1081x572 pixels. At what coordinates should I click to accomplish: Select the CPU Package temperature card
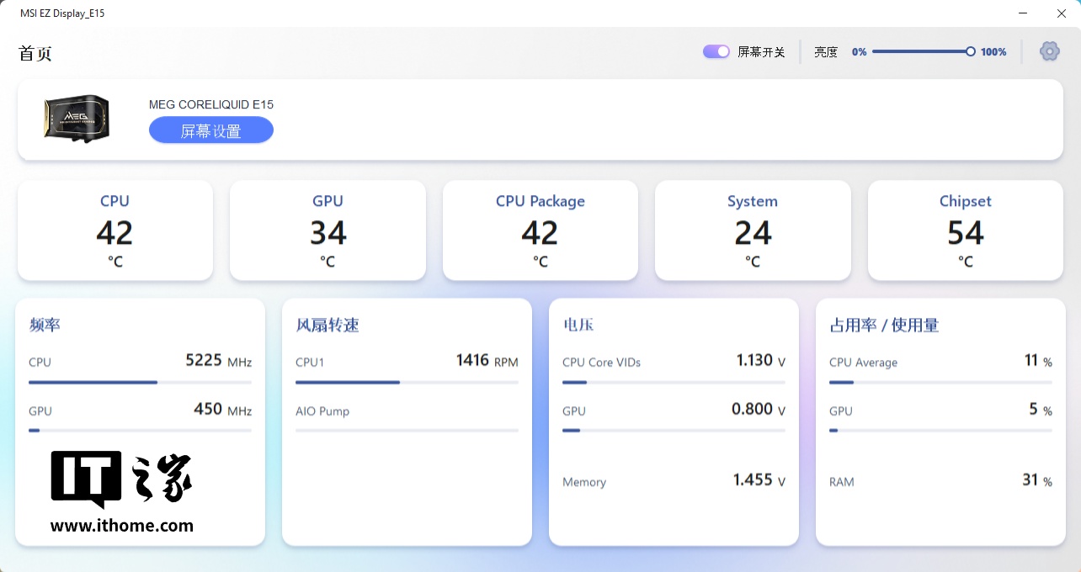coord(540,230)
